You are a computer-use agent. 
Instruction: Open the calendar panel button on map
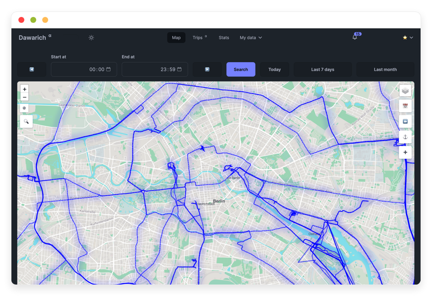[x=405, y=106]
